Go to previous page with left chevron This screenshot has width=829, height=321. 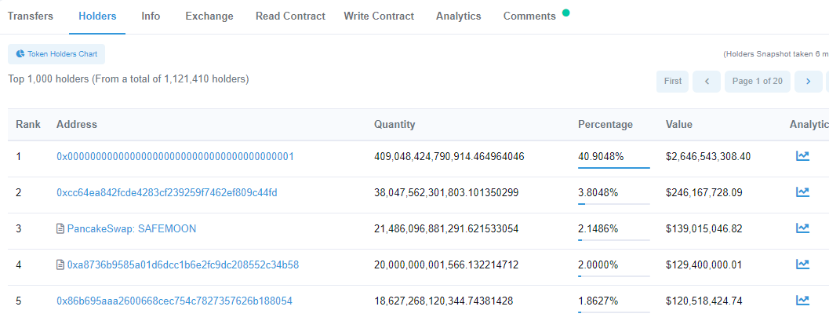click(707, 82)
